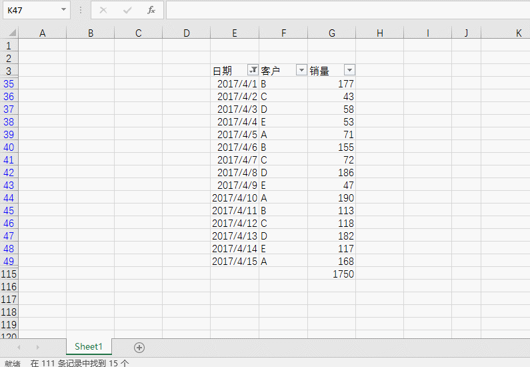Click the sales value 186
This screenshot has height=367, width=530.
(331, 173)
